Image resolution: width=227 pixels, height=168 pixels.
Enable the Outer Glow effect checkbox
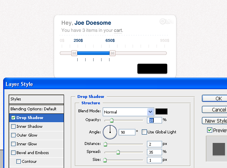coord(13,135)
